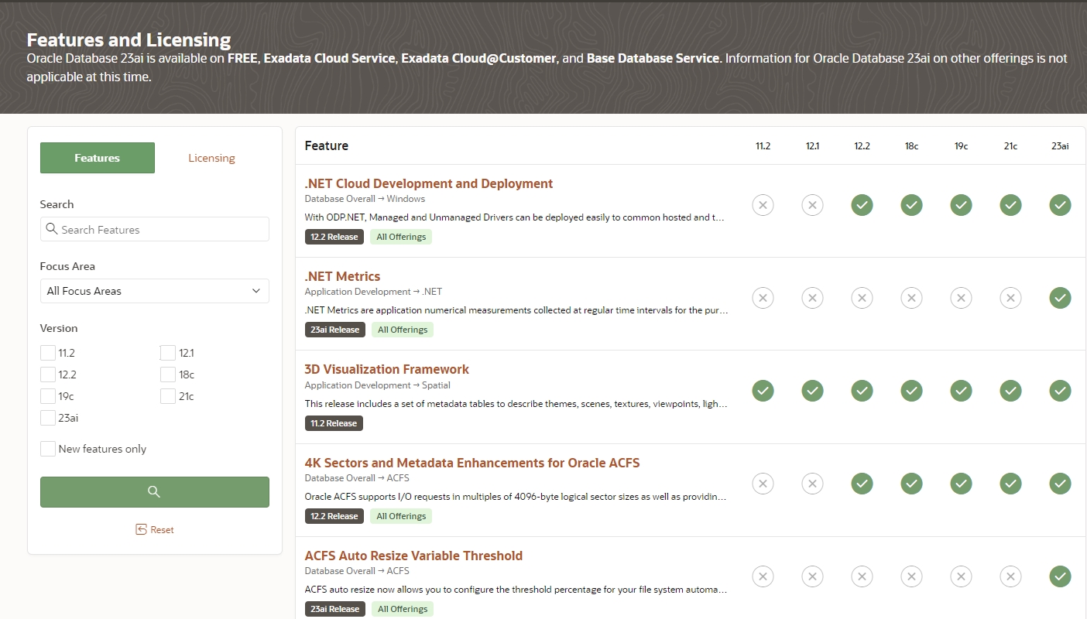The width and height of the screenshot is (1087, 619).
Task: Check the 11.2 version checkbox
Action: [x=48, y=353]
